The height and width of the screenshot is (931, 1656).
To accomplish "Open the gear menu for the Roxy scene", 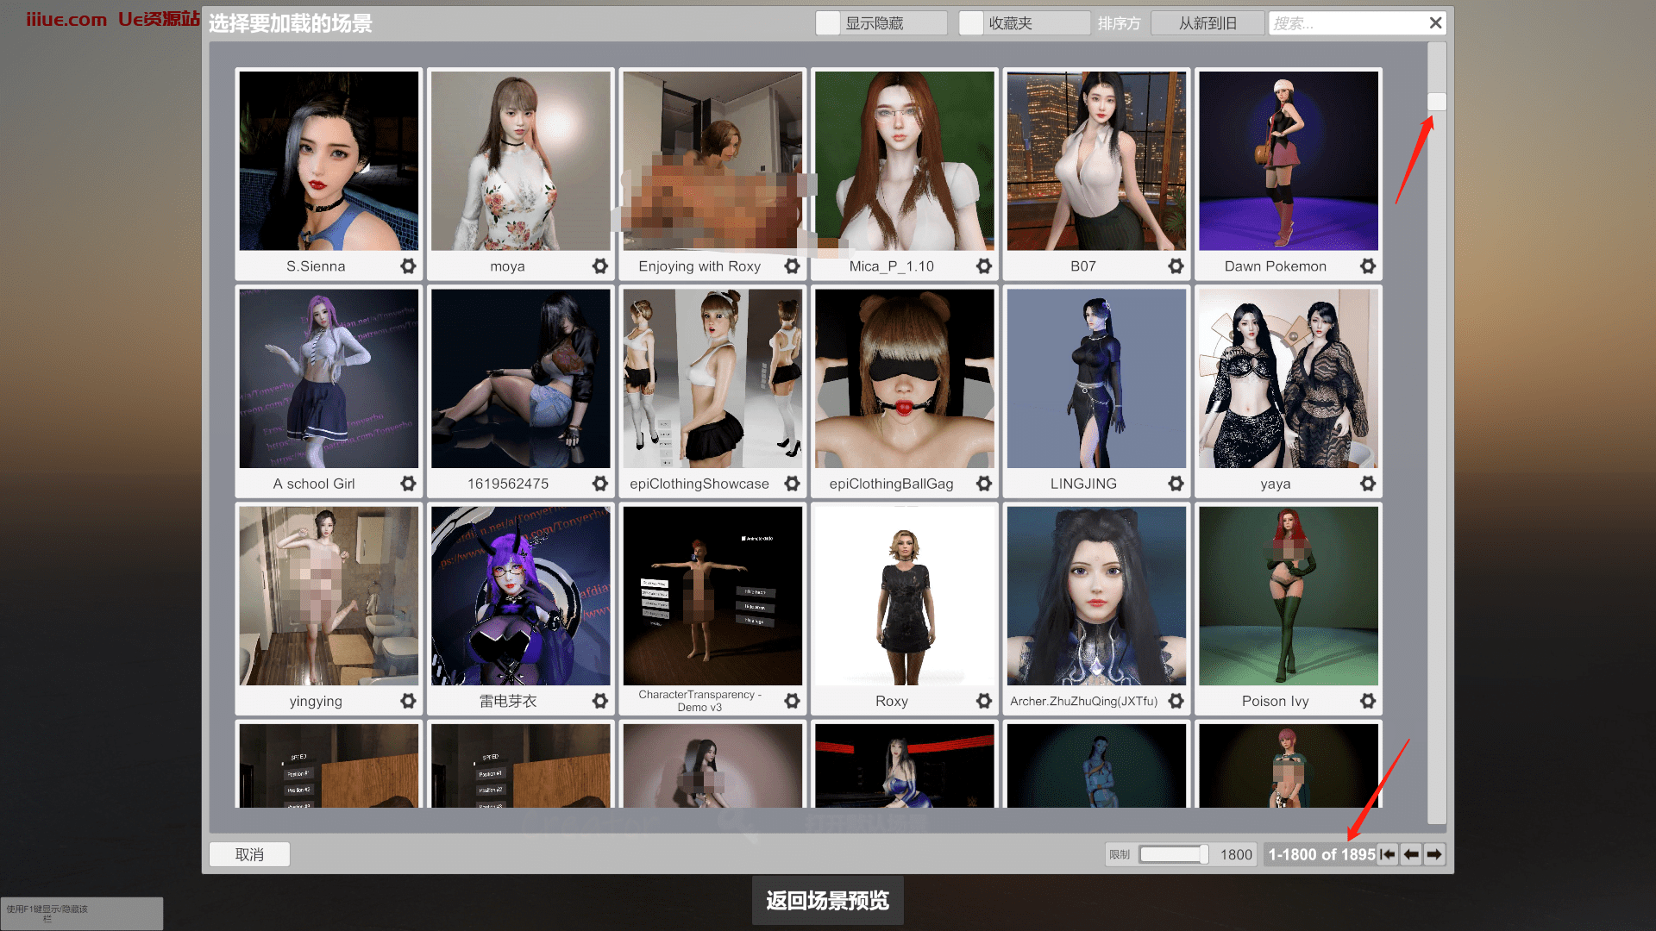I will click(983, 701).
